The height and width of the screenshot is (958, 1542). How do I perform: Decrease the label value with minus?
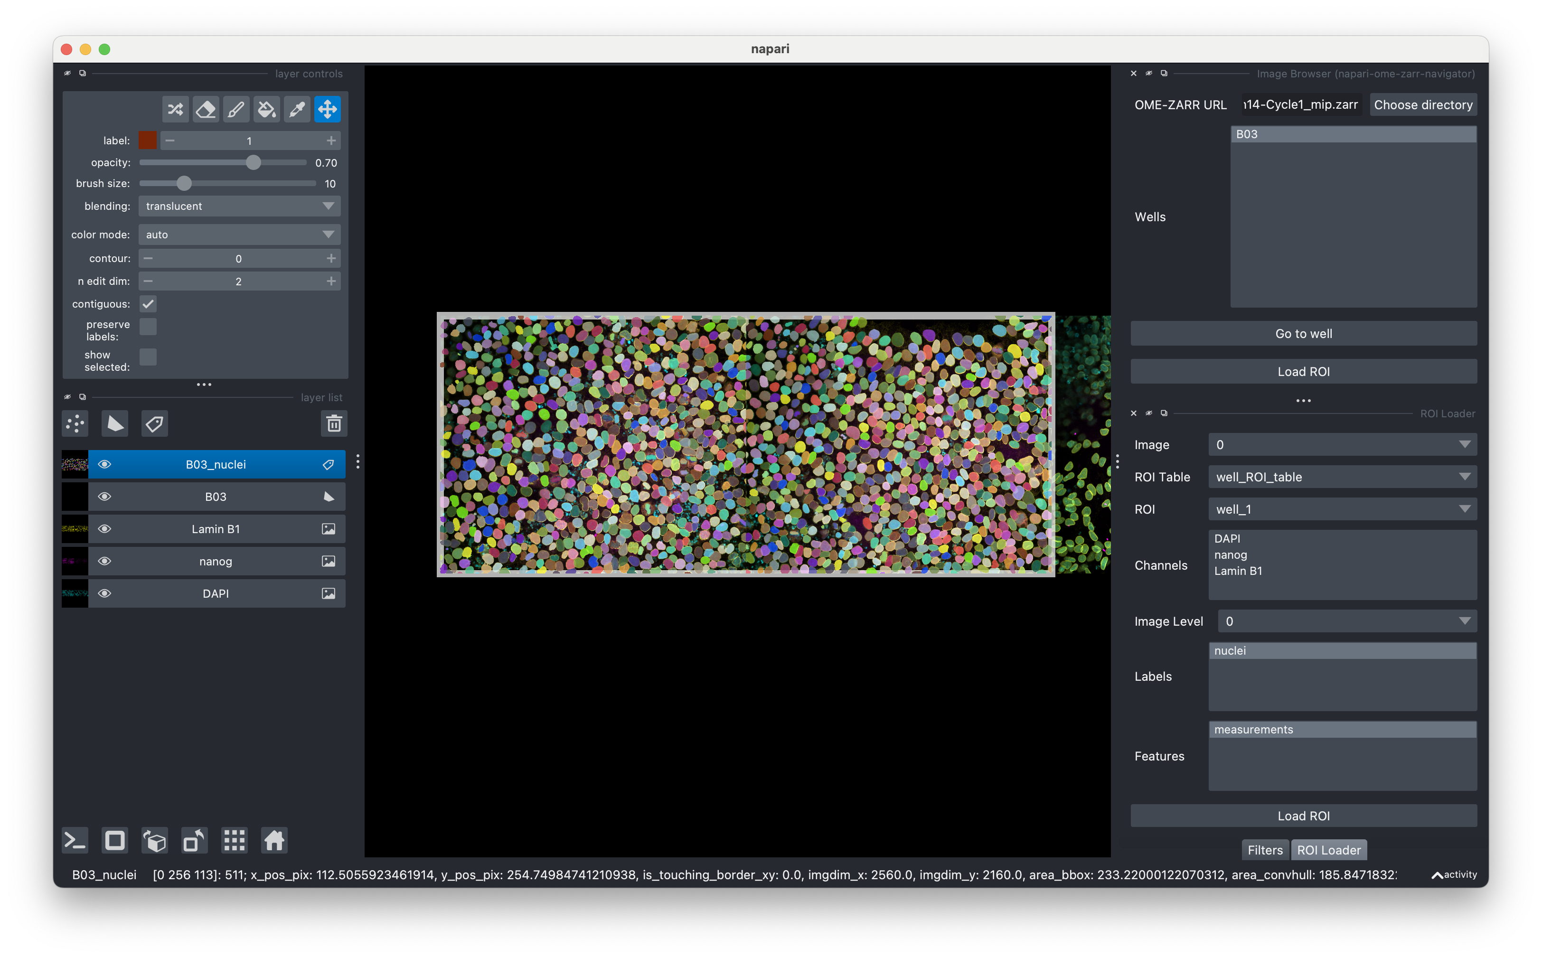[x=170, y=141]
